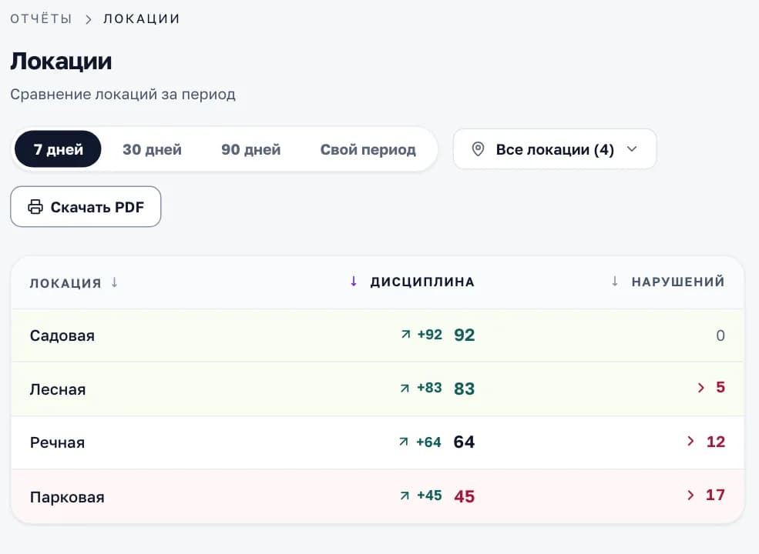Click the purple sort arrow by Дисциплина
This screenshot has height=554, width=759.
pyautogui.click(x=354, y=282)
